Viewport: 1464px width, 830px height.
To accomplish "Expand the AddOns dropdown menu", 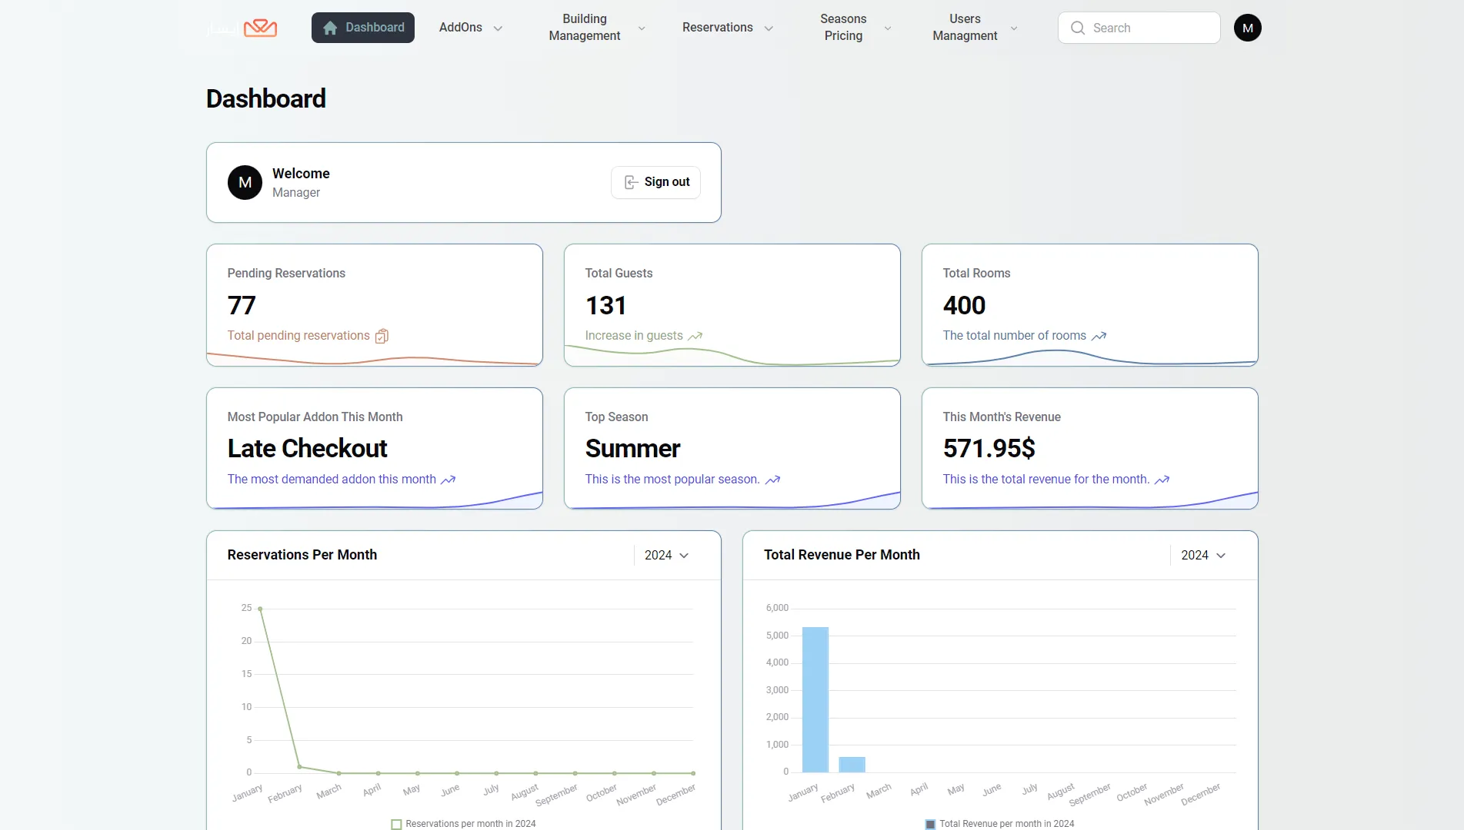I will point(470,28).
